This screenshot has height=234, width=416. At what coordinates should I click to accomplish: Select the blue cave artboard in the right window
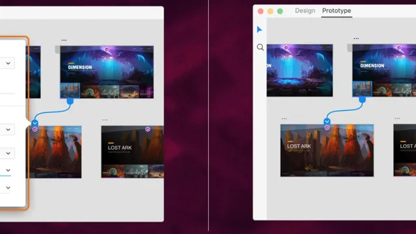pyautogui.click(x=300, y=70)
